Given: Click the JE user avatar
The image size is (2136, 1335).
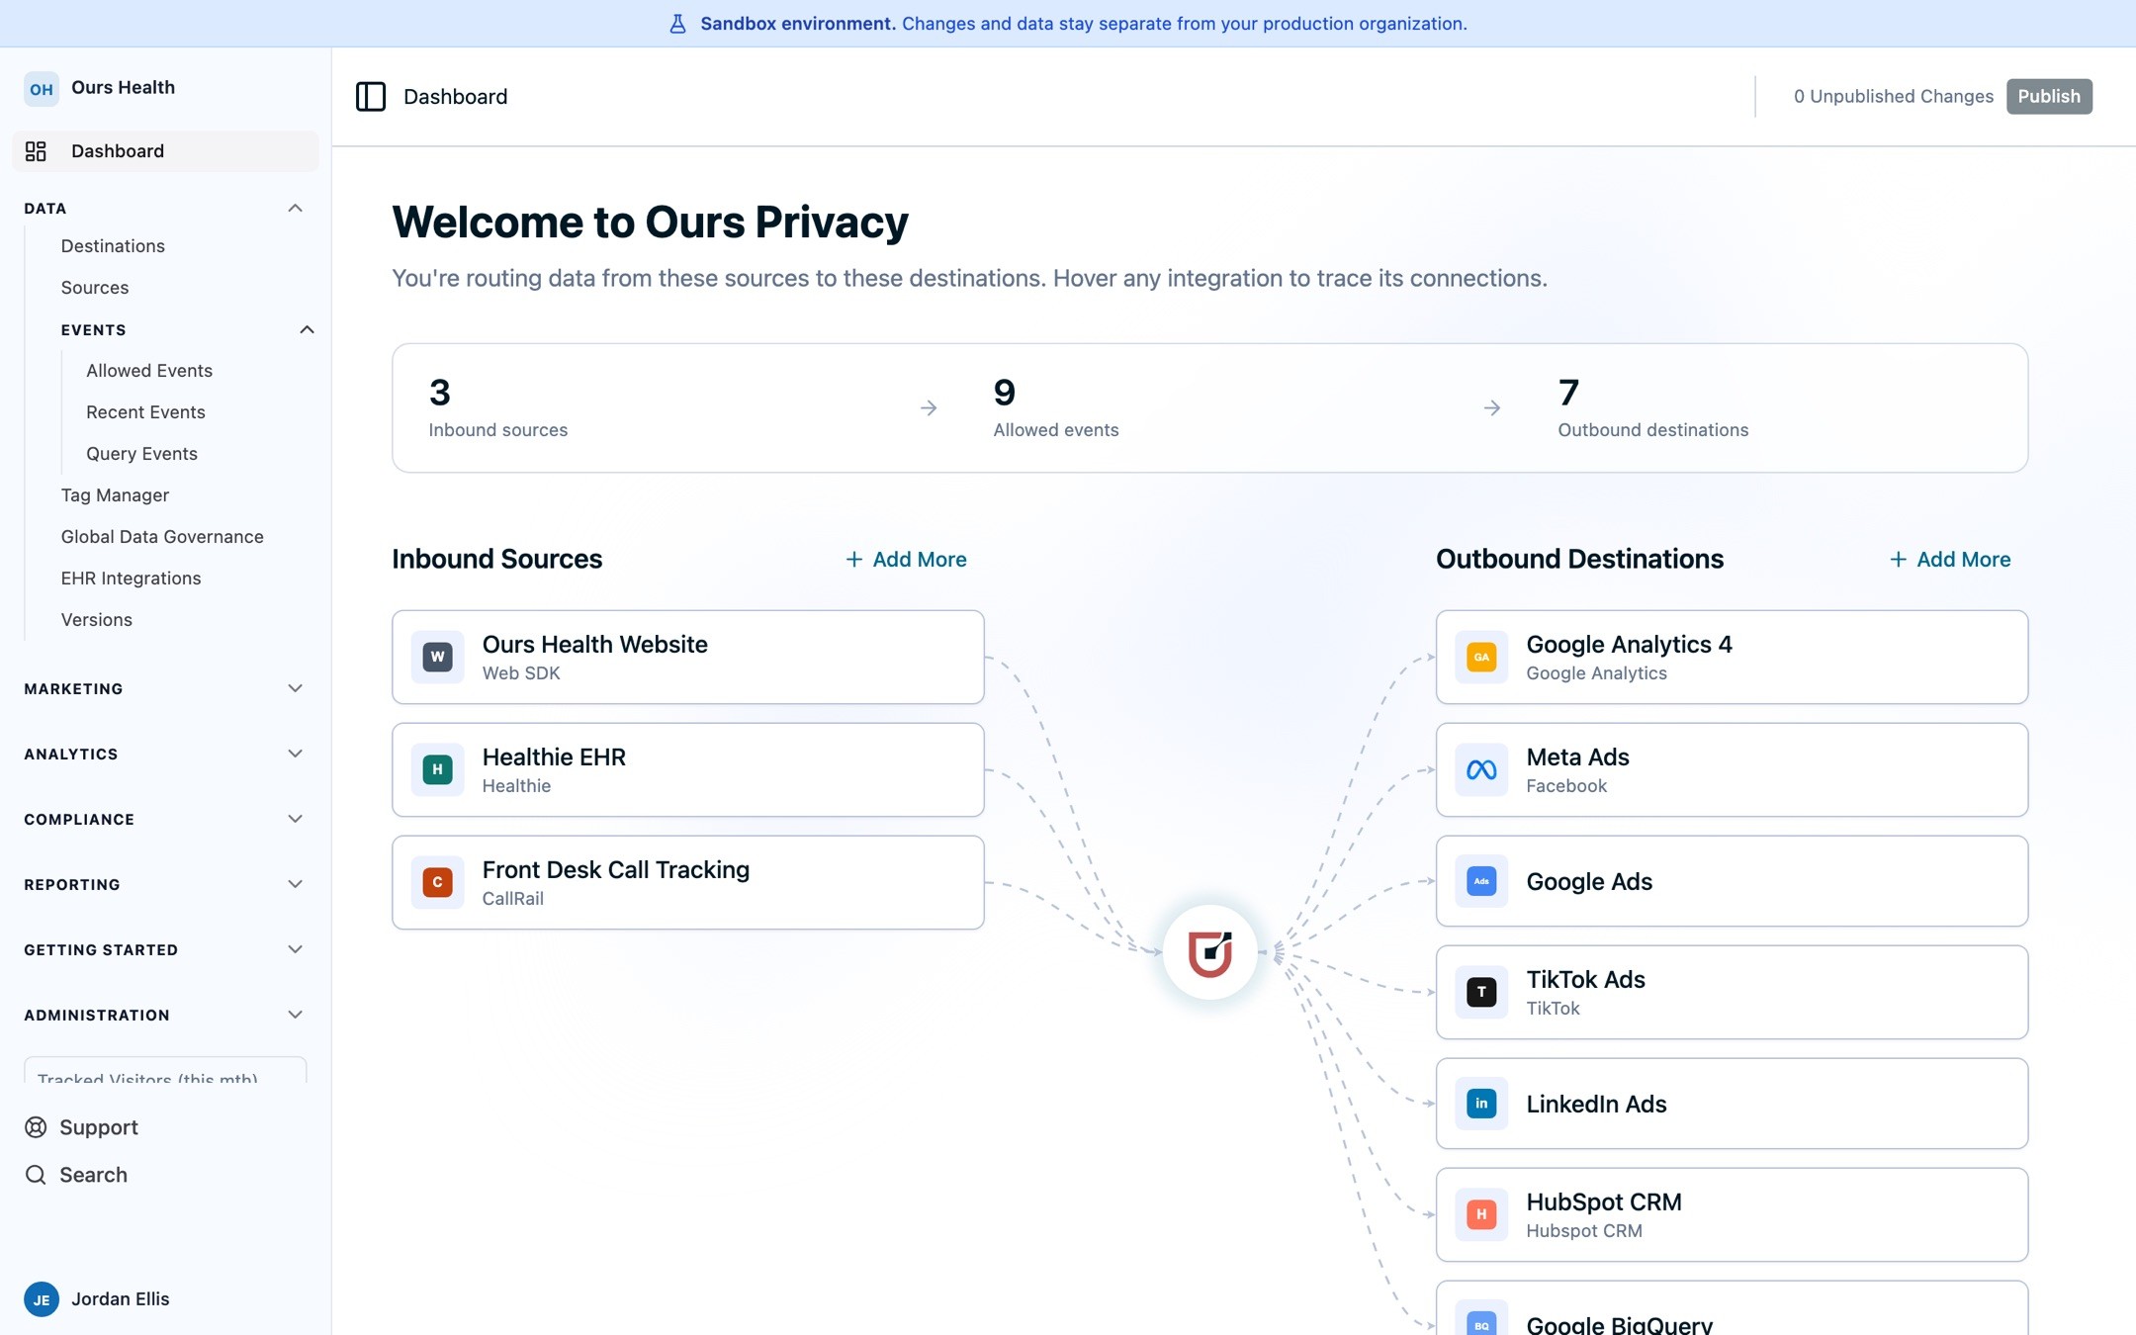Looking at the screenshot, I should (42, 1299).
